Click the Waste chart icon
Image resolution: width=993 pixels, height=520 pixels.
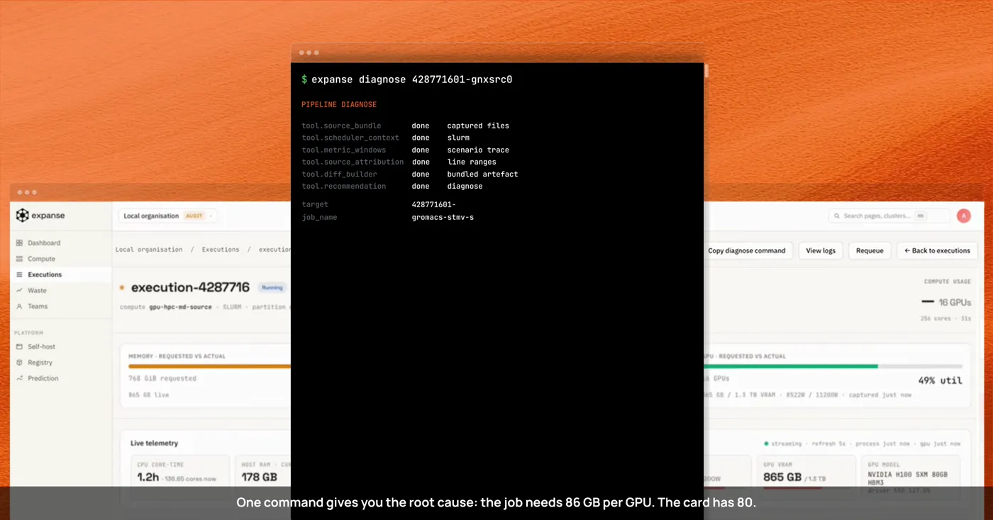[x=20, y=290]
